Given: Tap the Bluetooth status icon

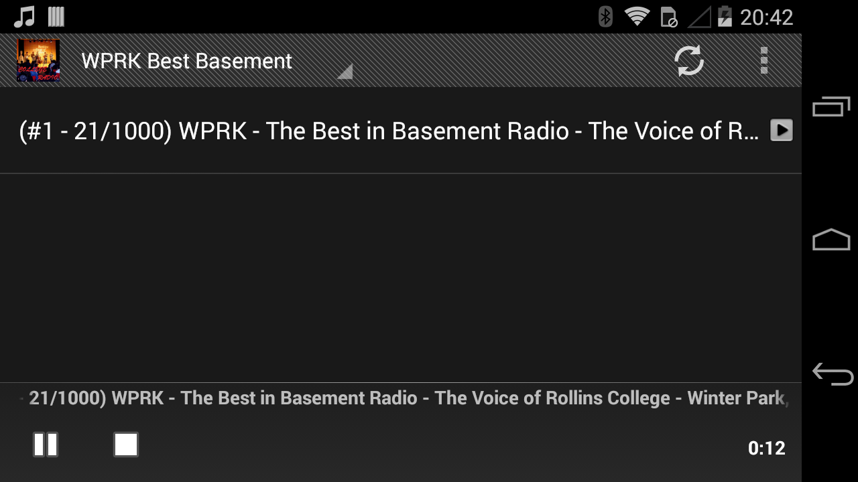Looking at the screenshot, I should tap(605, 17).
